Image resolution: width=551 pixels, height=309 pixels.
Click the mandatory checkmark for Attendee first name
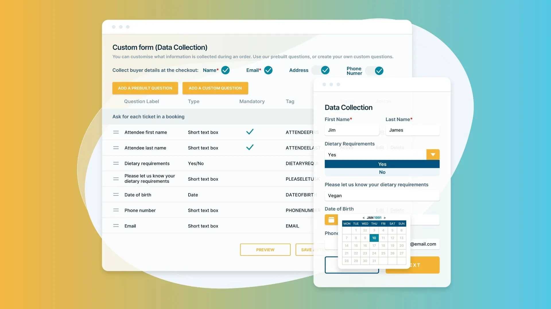pyautogui.click(x=250, y=132)
